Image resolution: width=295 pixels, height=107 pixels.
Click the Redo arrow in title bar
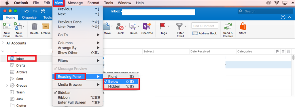pyautogui.click(x=35, y=11)
